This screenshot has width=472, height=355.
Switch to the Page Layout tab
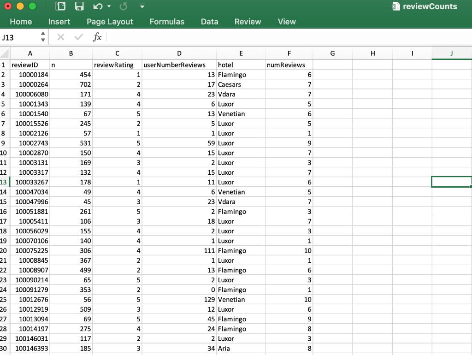tap(110, 22)
